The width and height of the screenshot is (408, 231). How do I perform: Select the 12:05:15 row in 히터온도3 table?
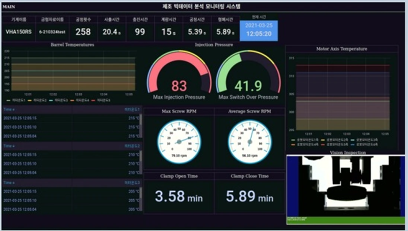(x=71, y=192)
